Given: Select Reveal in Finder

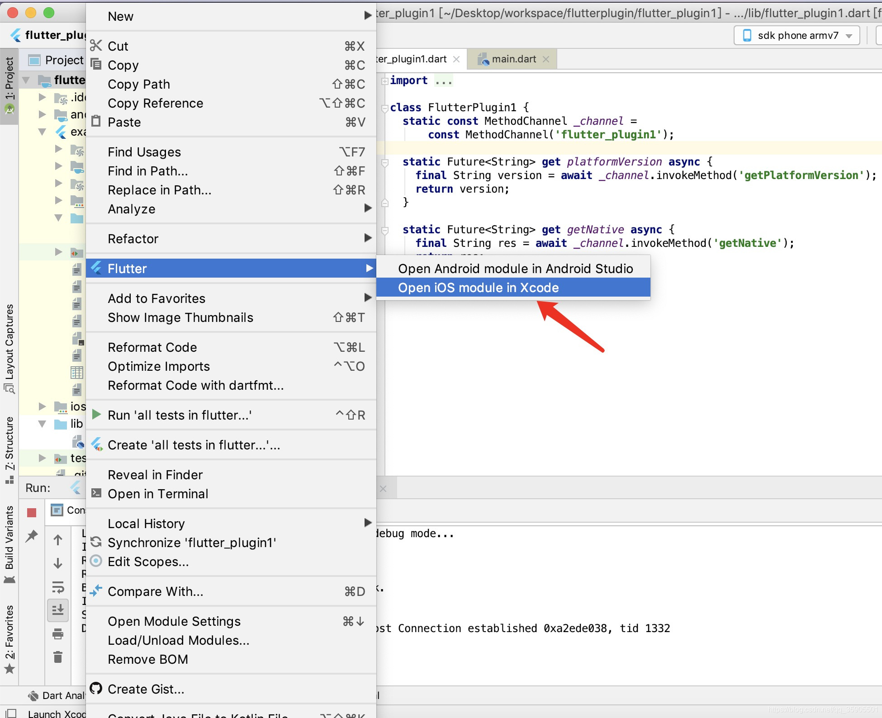Looking at the screenshot, I should [x=231, y=475].
